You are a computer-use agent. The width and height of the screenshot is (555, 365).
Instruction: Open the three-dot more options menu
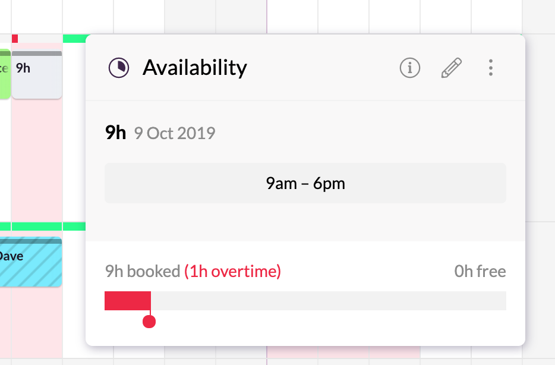[x=491, y=68]
